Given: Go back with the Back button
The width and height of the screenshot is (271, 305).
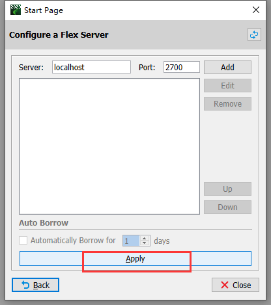Looking at the screenshot, I should [x=35, y=285].
